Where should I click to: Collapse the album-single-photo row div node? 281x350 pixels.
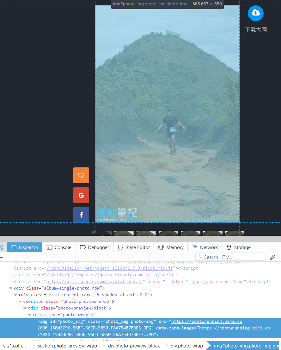click(x=10, y=288)
